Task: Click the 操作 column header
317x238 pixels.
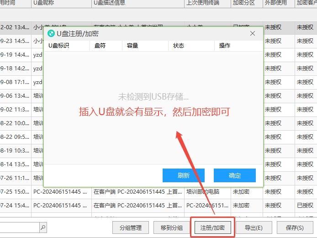Action: (x=225, y=46)
